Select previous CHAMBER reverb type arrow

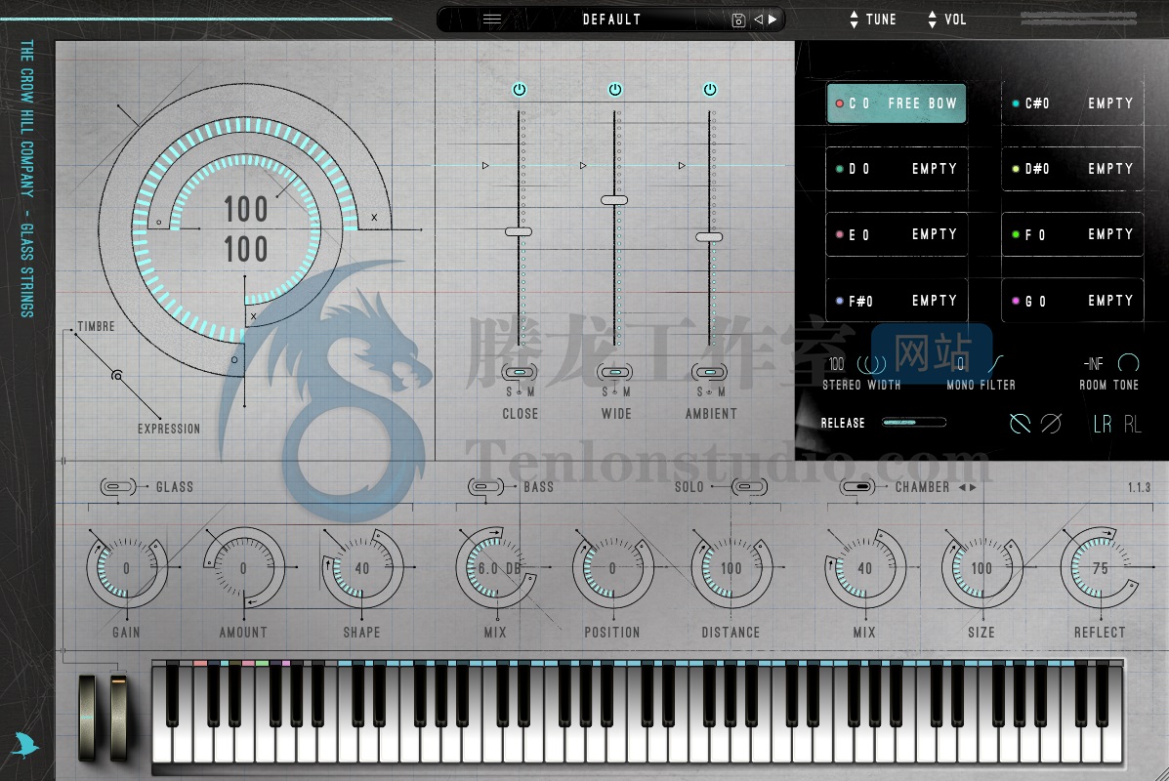(x=962, y=487)
